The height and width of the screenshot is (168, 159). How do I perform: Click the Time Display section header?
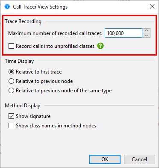19,61
